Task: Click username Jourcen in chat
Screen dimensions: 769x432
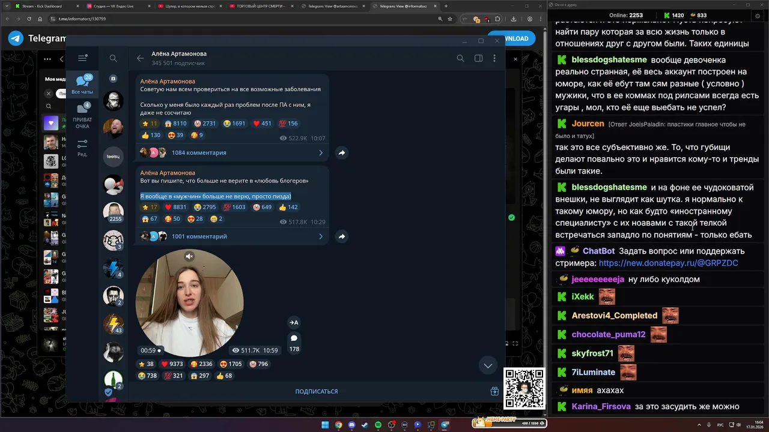Action: 588,124
